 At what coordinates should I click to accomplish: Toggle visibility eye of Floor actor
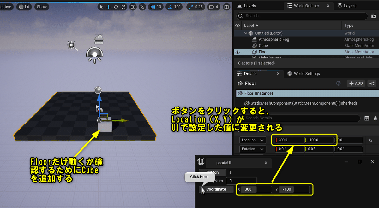coord(238,52)
